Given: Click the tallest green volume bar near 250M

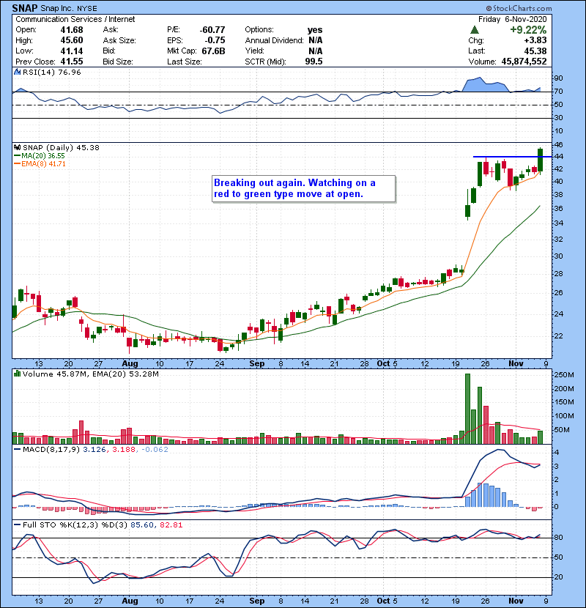Looking at the screenshot, I should pos(467,409).
